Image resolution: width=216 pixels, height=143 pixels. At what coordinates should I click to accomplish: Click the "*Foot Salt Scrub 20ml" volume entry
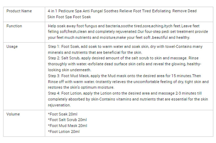point(67,120)
